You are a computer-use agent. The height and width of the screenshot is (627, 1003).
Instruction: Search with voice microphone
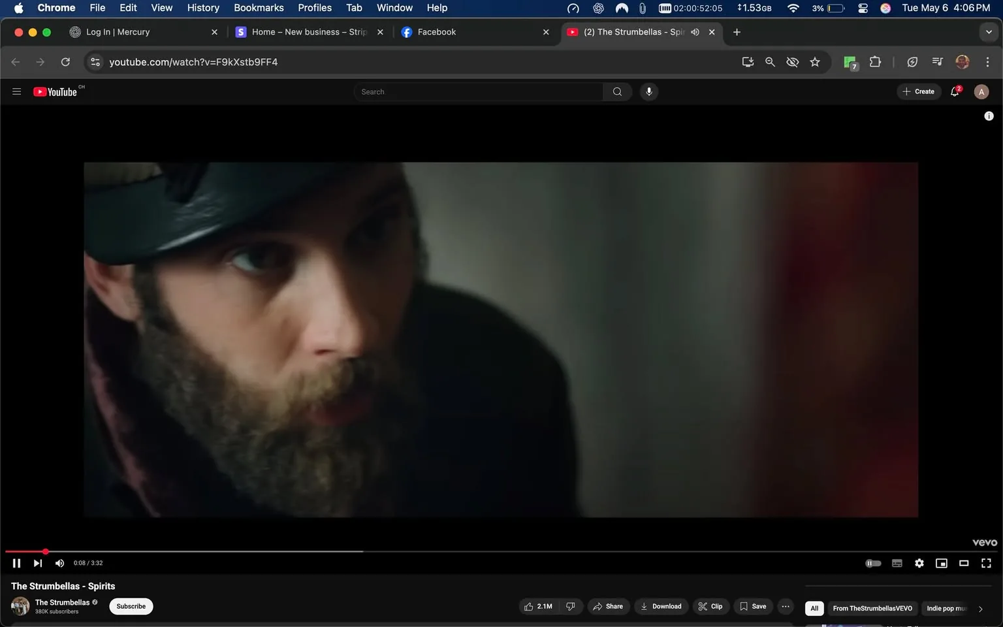pos(649,91)
